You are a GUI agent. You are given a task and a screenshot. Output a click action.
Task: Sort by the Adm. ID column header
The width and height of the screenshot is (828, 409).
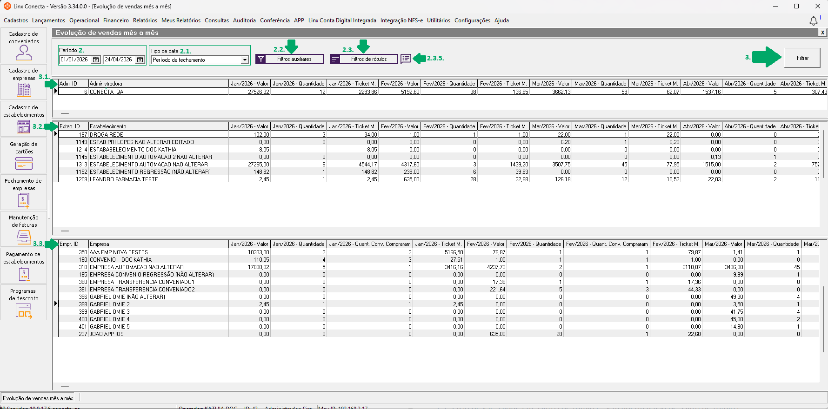click(73, 84)
